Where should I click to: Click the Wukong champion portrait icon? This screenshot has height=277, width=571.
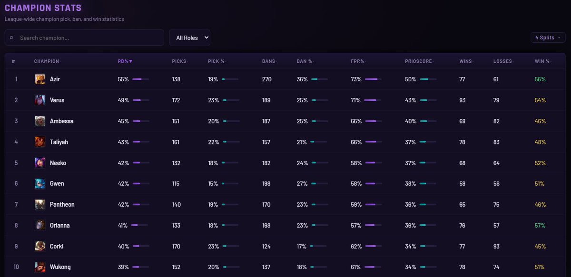(x=40, y=267)
